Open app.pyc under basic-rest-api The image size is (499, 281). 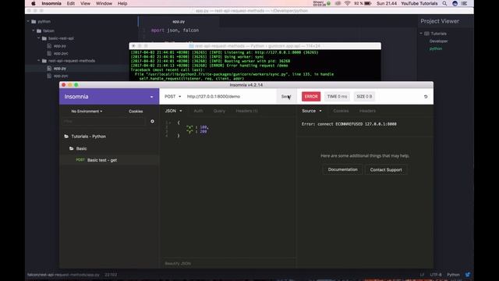[61, 53]
